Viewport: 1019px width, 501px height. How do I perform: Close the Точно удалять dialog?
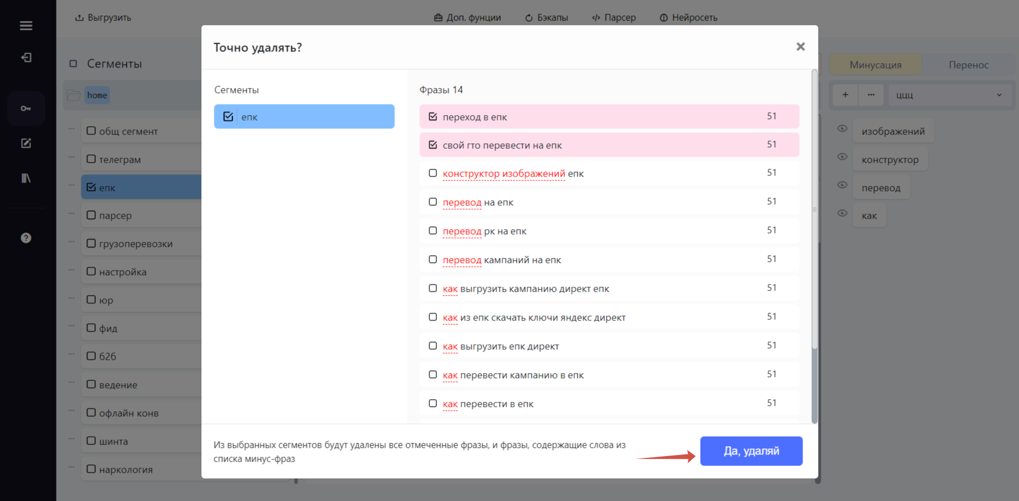point(800,47)
